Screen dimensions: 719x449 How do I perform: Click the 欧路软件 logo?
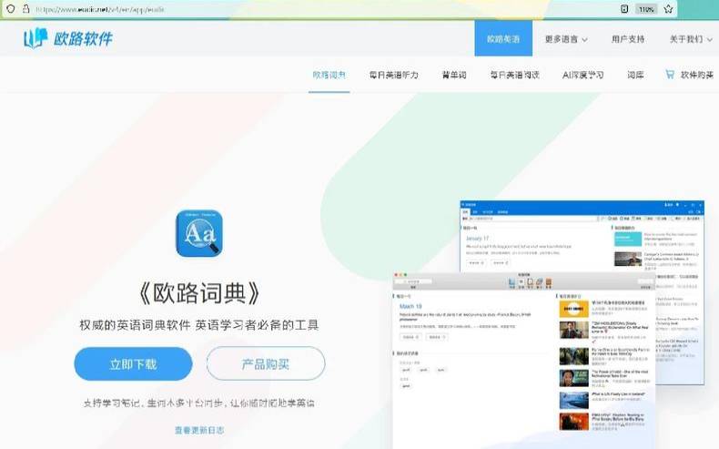68,38
